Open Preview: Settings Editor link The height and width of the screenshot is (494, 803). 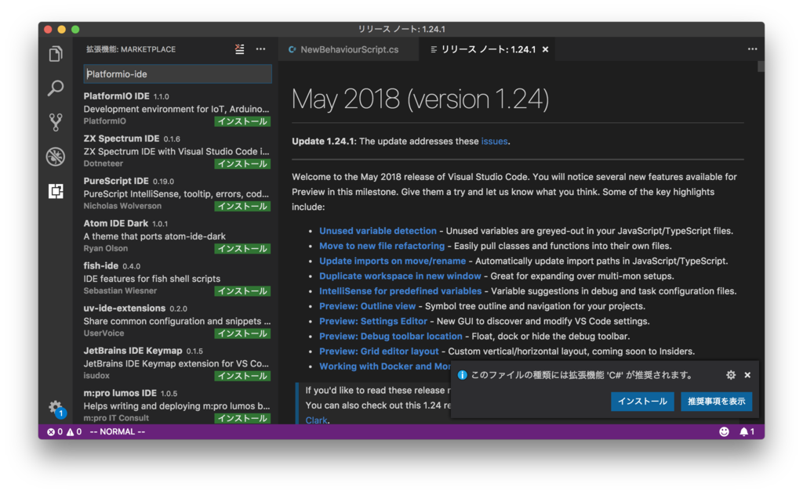pos(373,321)
